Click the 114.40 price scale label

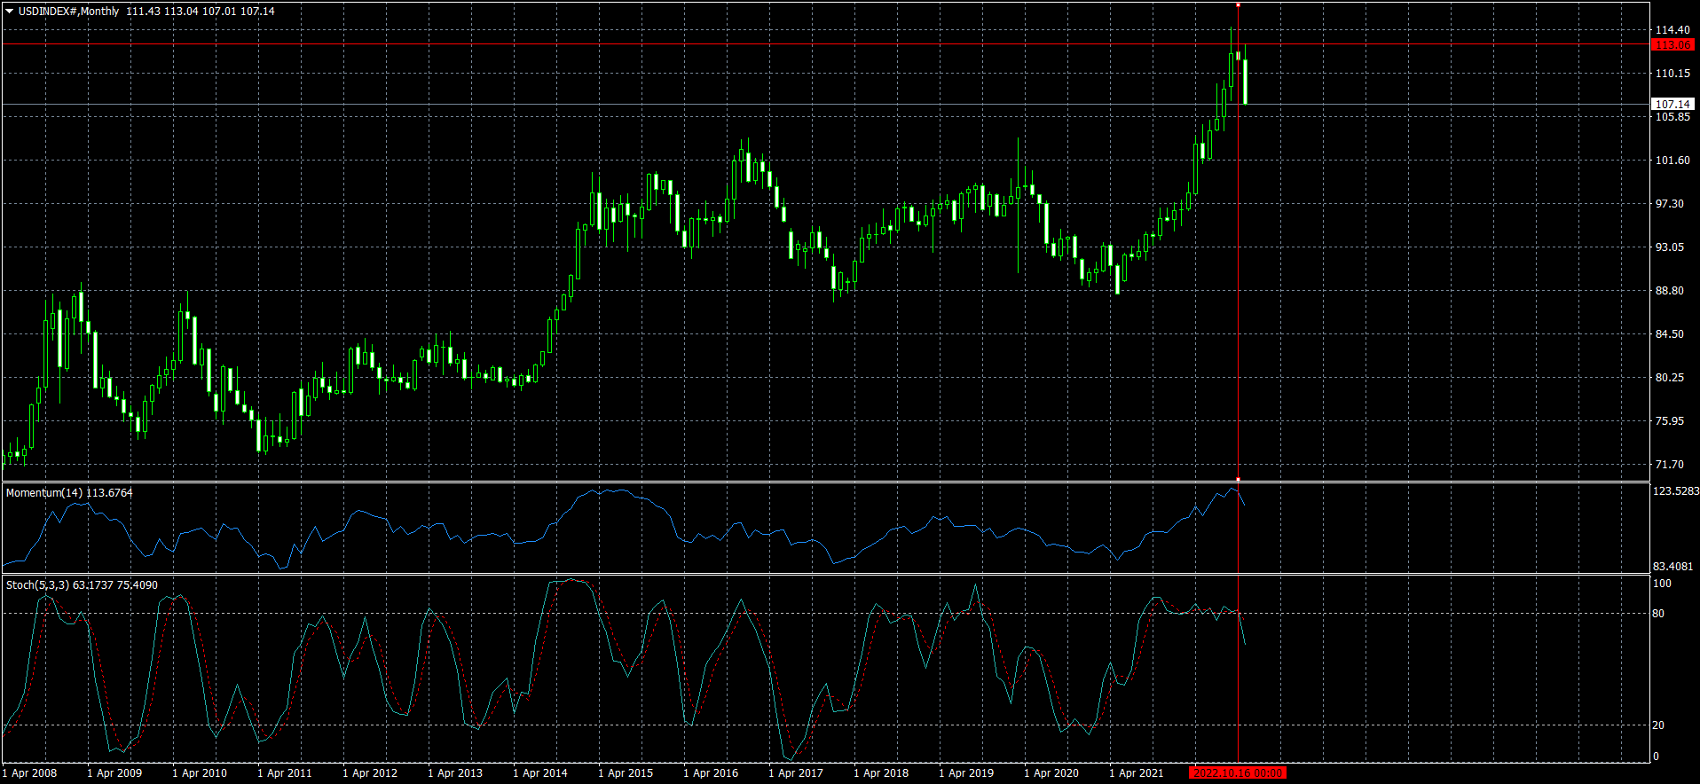pos(1672,30)
